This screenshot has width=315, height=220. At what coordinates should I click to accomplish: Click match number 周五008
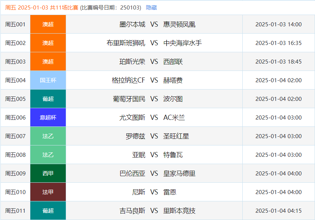[15, 155]
